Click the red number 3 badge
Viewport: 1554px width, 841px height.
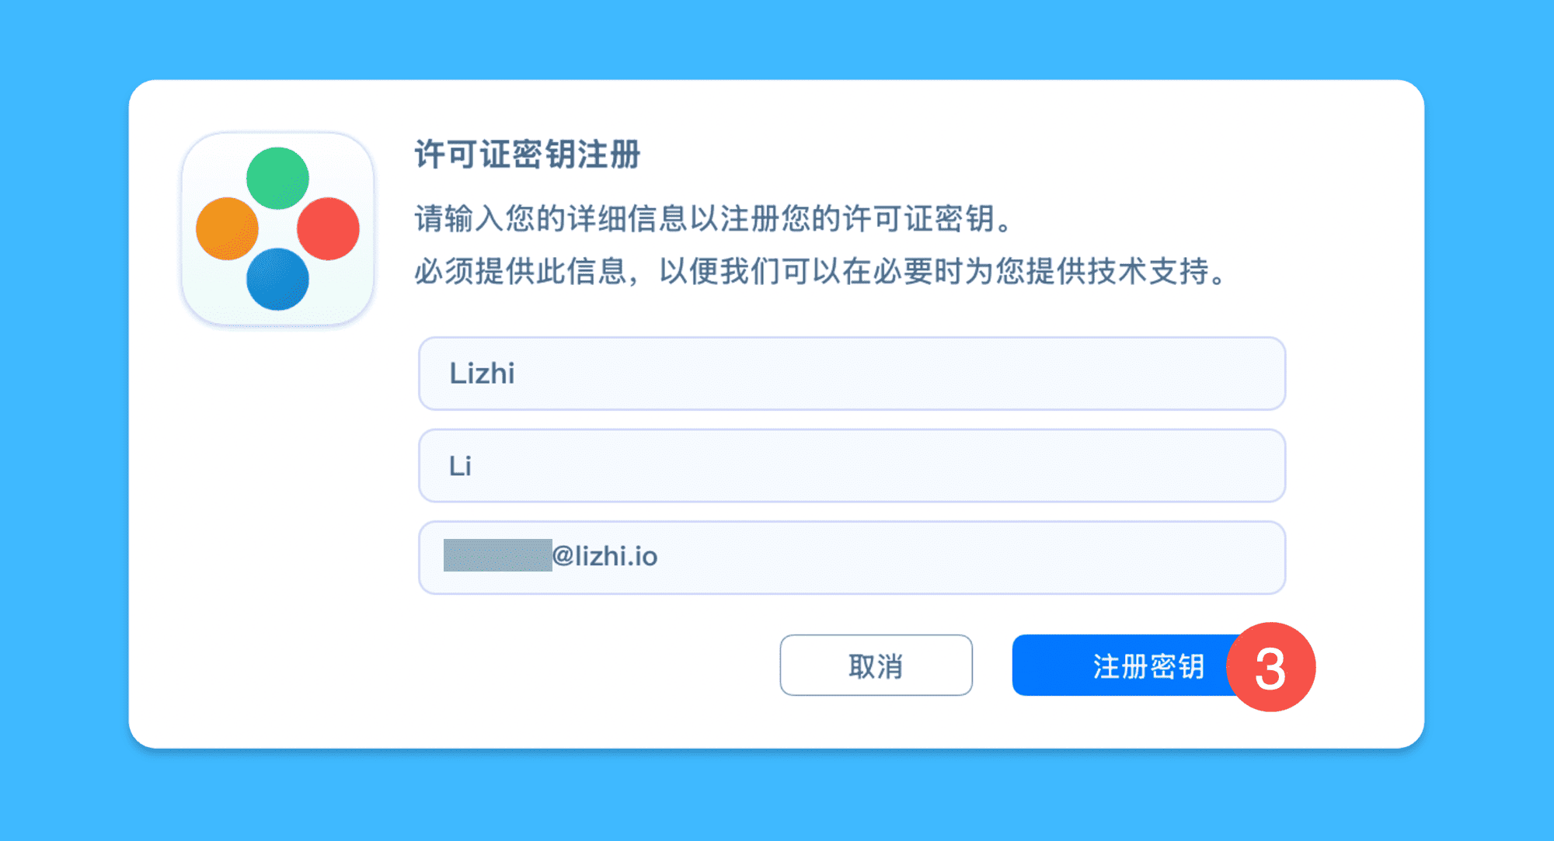pyautogui.click(x=1270, y=667)
